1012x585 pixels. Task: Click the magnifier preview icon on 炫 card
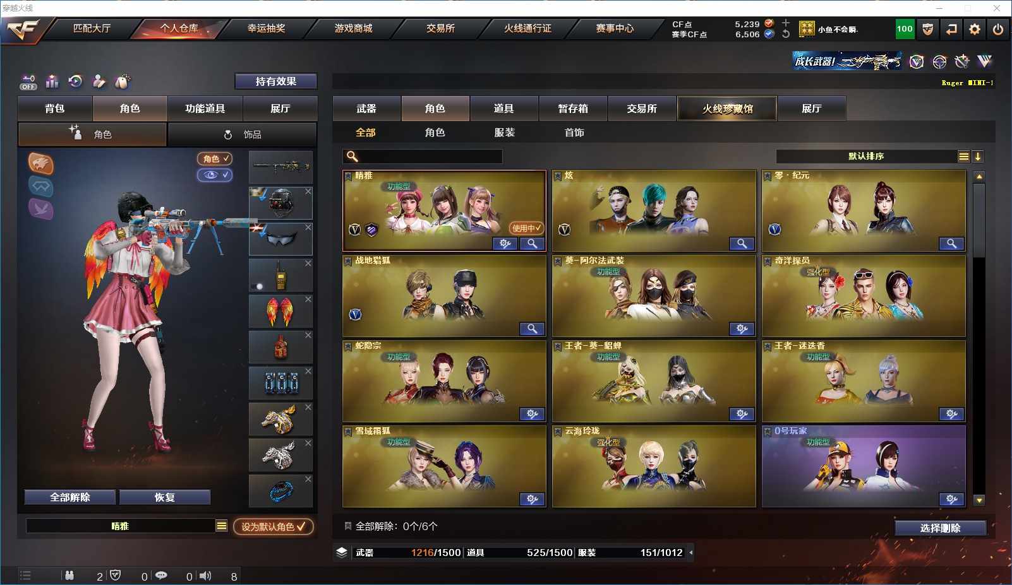click(742, 244)
